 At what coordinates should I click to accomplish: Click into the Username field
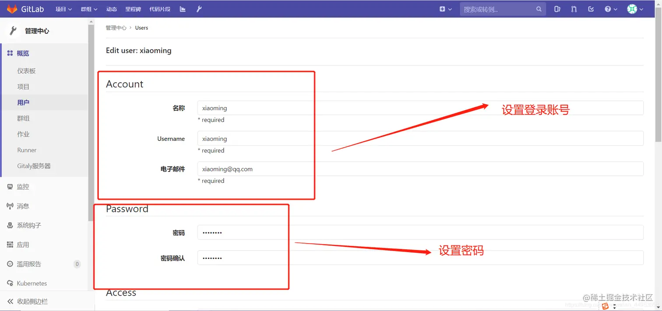tap(420, 139)
